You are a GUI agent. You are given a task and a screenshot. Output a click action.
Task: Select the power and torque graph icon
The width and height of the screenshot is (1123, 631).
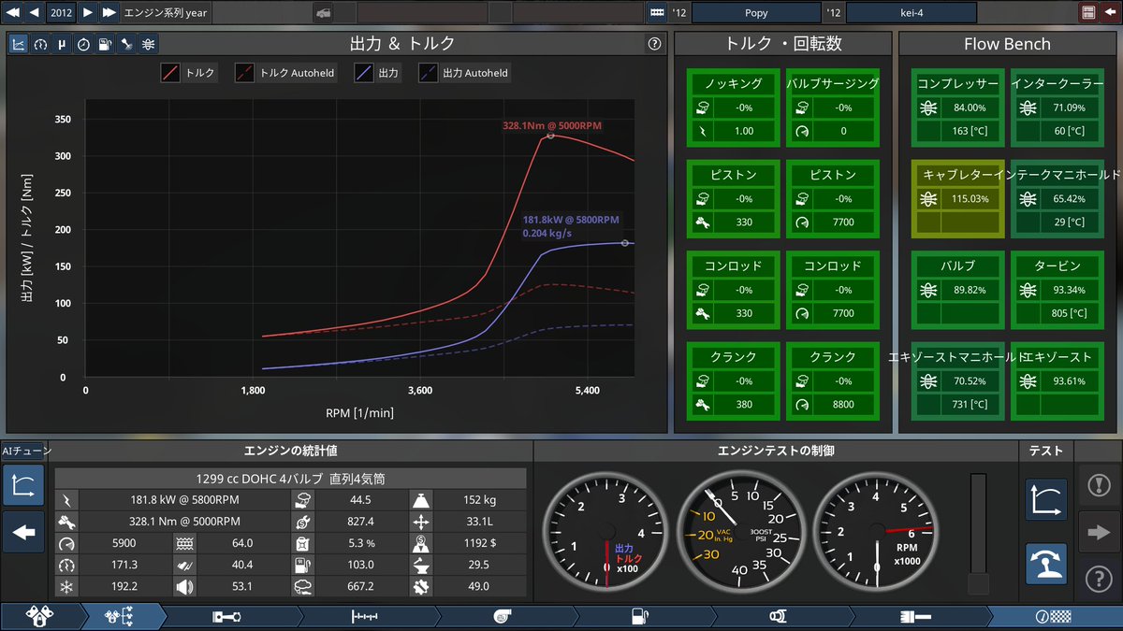[x=19, y=44]
